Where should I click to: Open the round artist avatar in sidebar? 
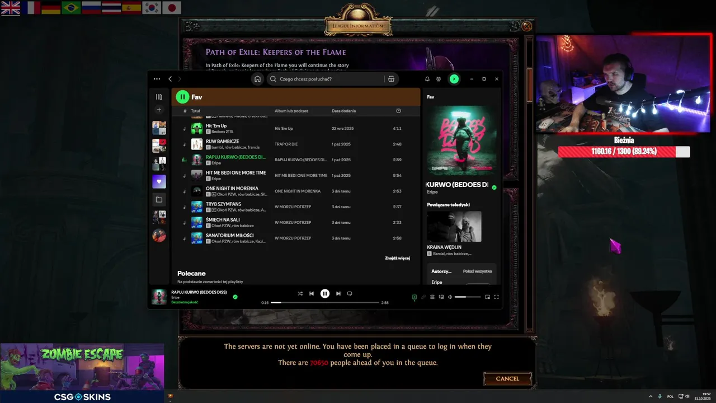159,235
